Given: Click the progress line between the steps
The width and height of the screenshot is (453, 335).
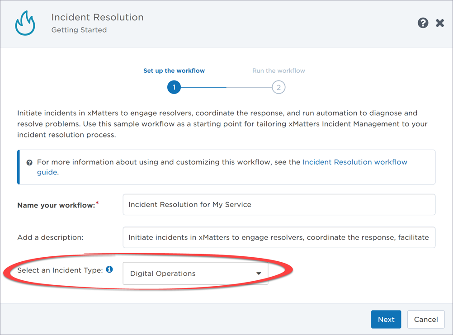Looking at the screenshot, I should click(x=226, y=87).
